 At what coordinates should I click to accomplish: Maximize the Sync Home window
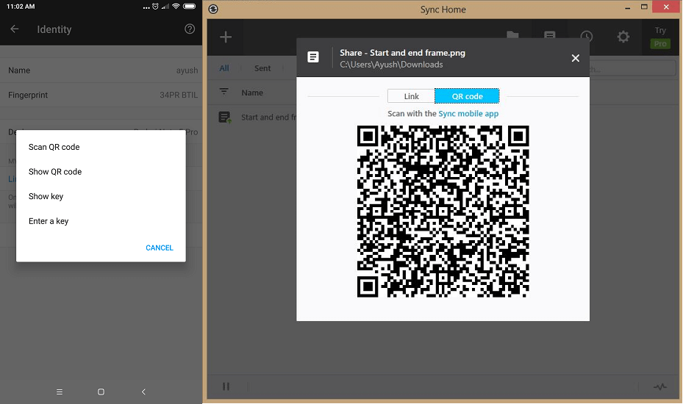click(x=644, y=7)
